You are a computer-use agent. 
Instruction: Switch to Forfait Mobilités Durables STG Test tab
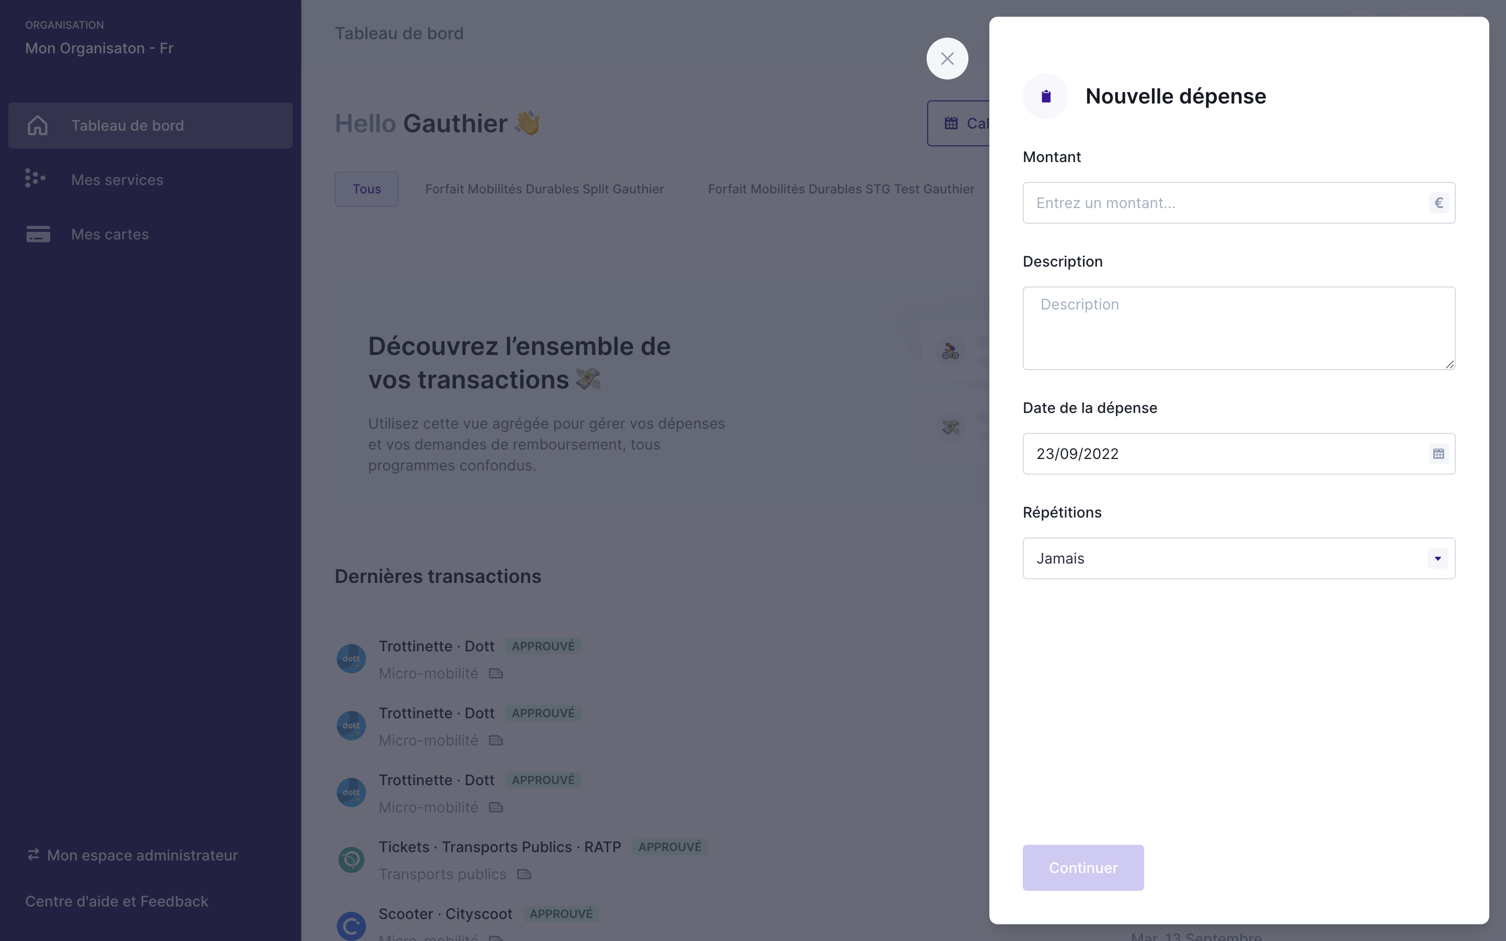(841, 189)
